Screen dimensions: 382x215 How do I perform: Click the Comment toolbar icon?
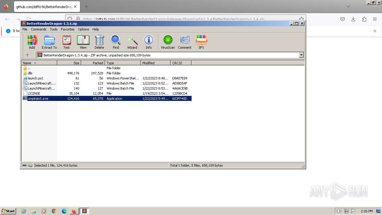click(185, 42)
